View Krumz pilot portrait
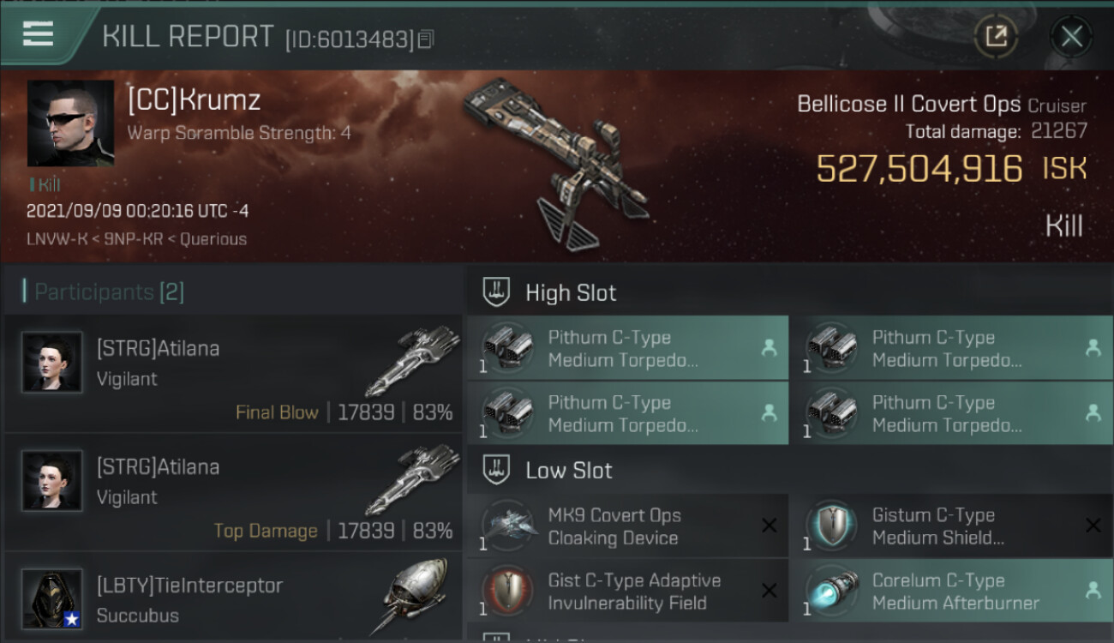The width and height of the screenshot is (1114, 643). point(70,123)
